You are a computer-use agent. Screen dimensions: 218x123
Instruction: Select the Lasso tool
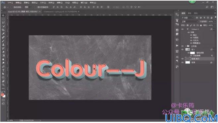pos(3,22)
